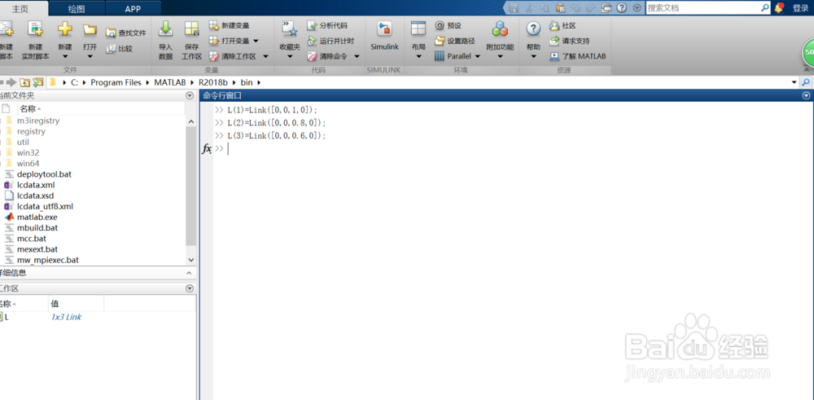Open the 清除命令 dropdown arrow
The height and width of the screenshot is (400, 814).
point(357,56)
